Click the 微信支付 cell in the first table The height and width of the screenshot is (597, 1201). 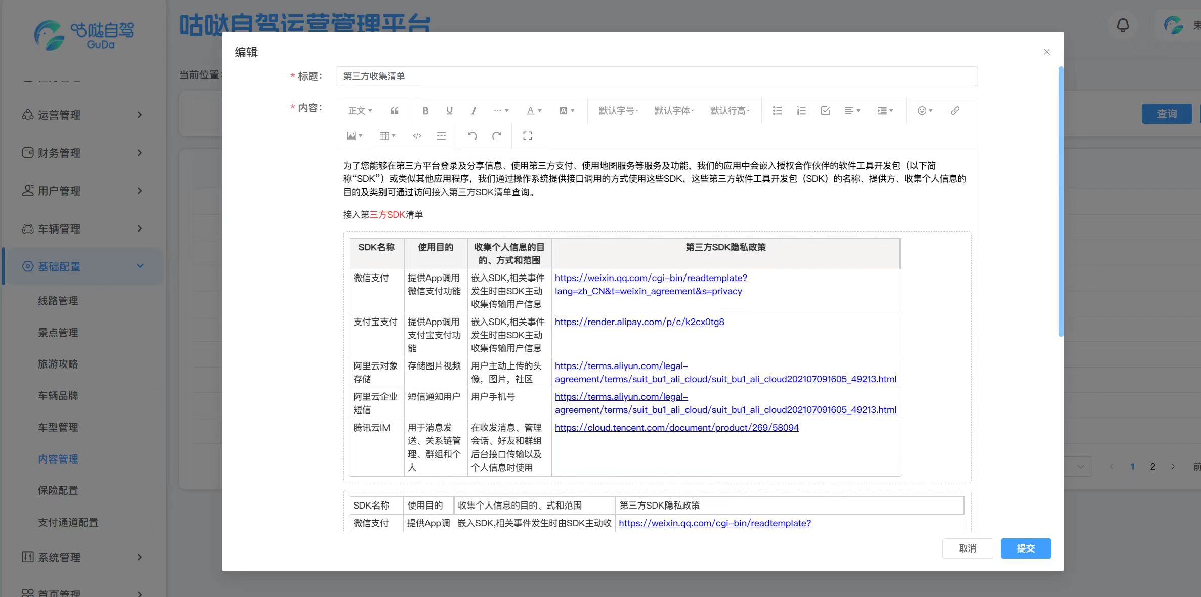[377, 291]
